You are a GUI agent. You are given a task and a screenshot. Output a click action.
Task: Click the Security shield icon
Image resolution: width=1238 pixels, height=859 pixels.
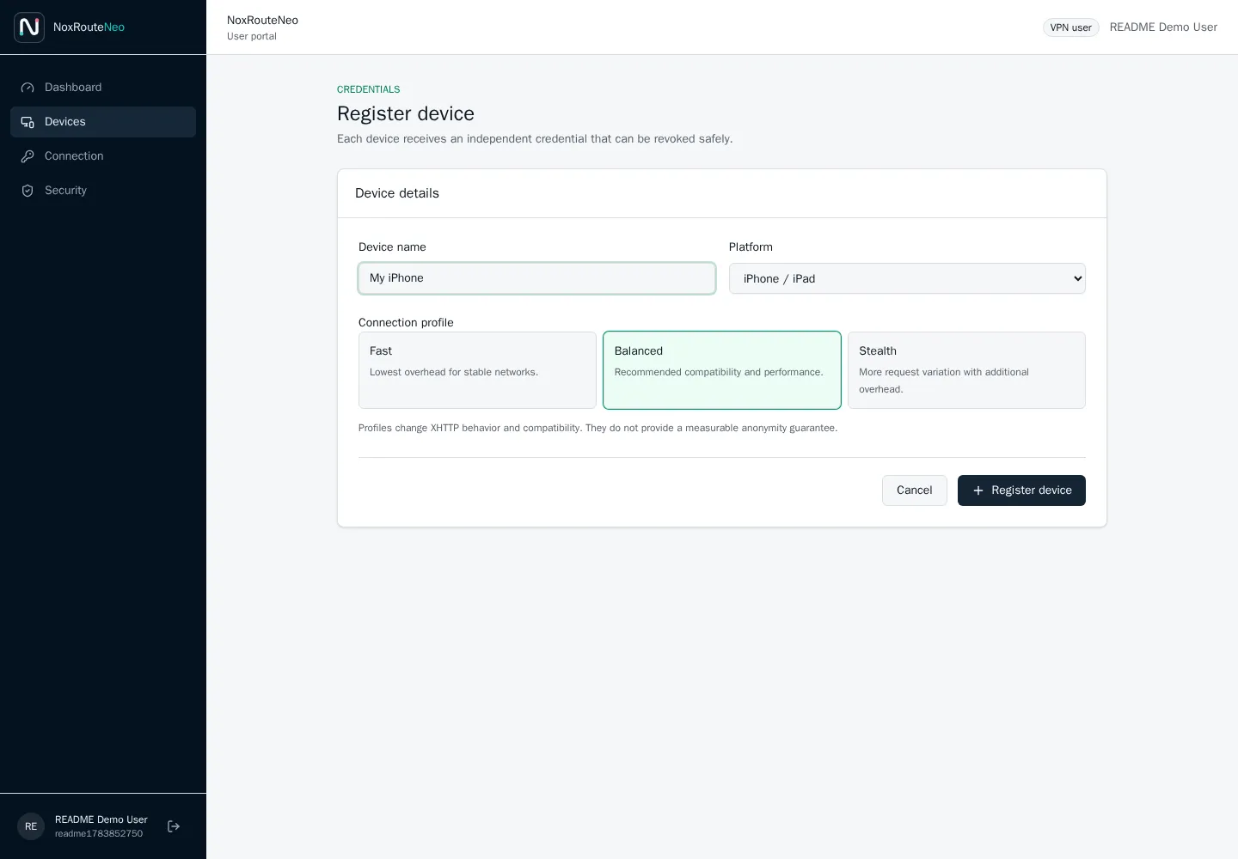click(x=28, y=191)
